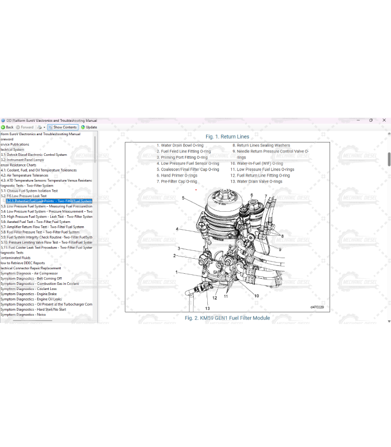Click the app icon in title bar

pyautogui.click(x=3, y=120)
